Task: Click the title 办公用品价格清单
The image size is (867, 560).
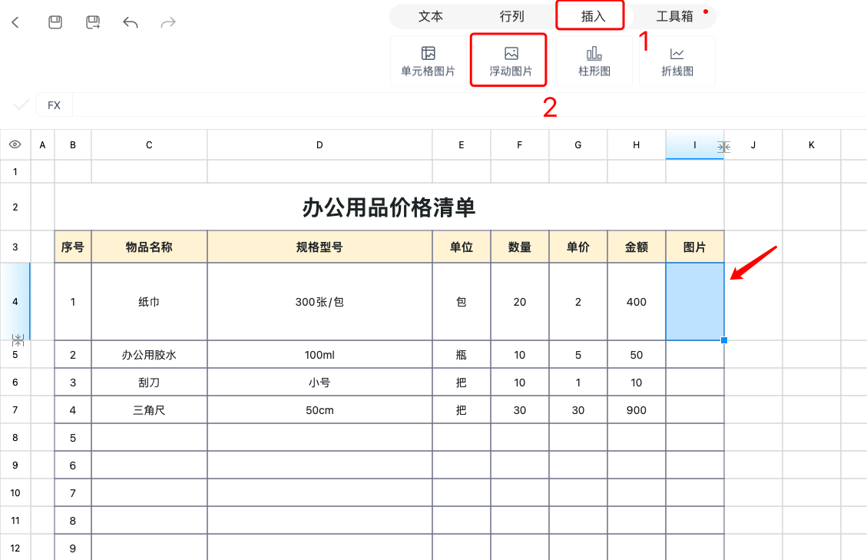Action: 389,208
